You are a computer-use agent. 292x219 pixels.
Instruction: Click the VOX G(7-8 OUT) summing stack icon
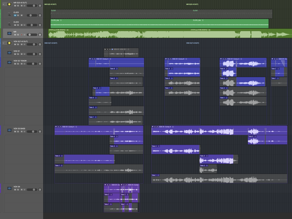(x=9, y=43)
